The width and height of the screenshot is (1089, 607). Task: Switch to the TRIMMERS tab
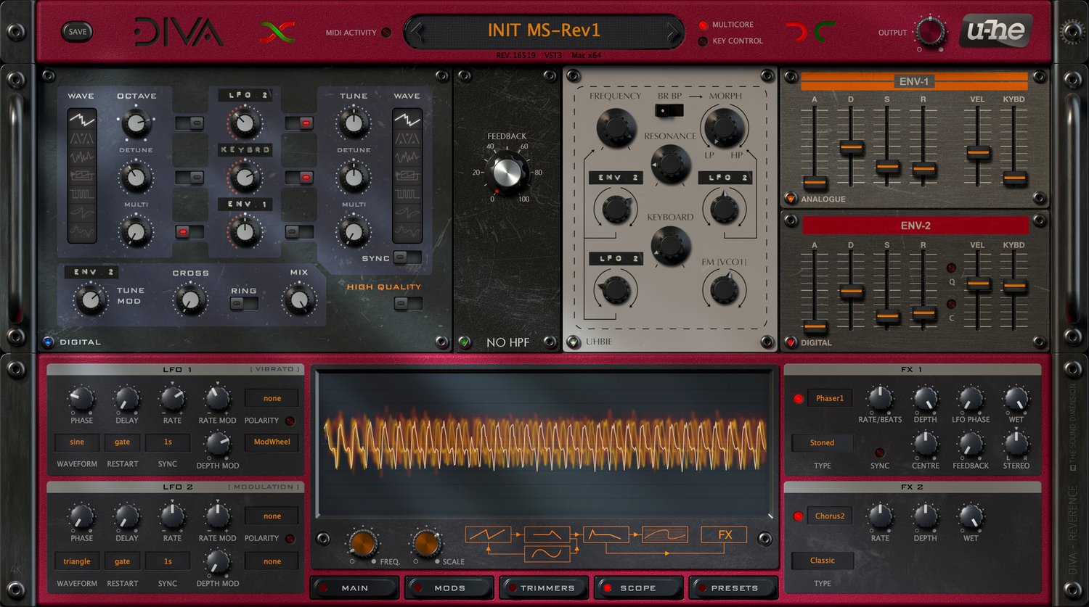(544, 587)
